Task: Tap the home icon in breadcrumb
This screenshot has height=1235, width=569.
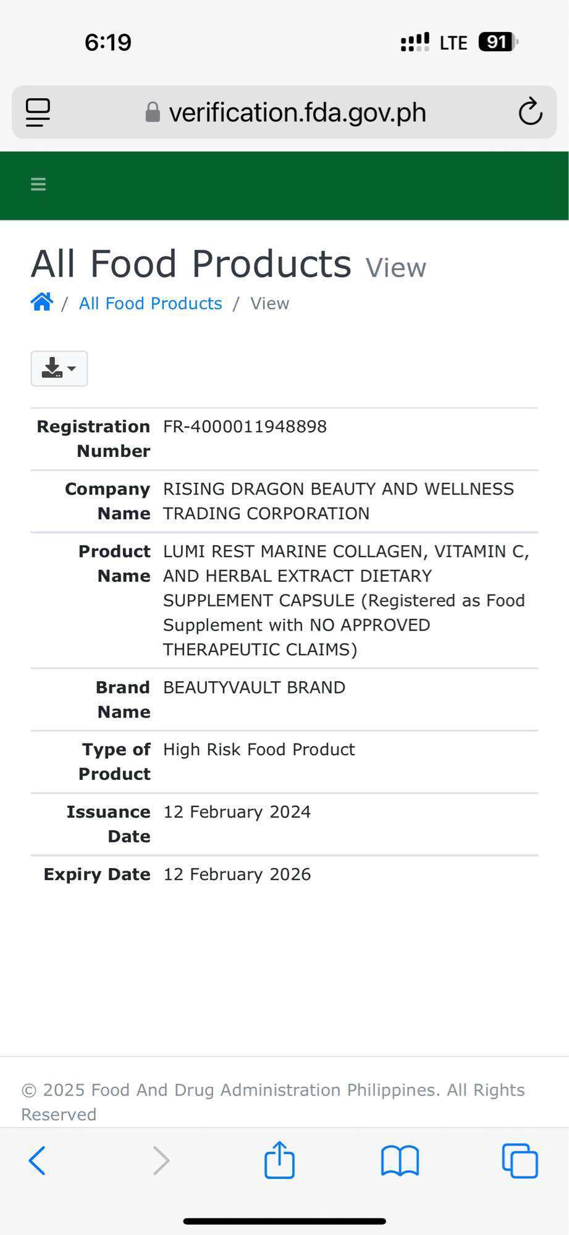Action: [42, 302]
